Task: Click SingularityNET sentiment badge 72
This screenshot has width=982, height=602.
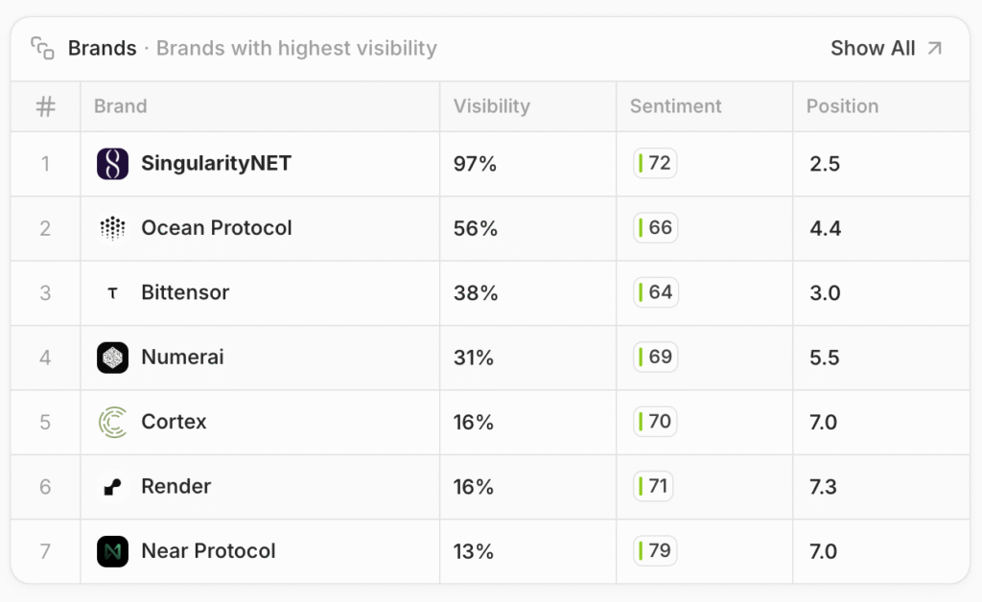Action: coord(656,164)
